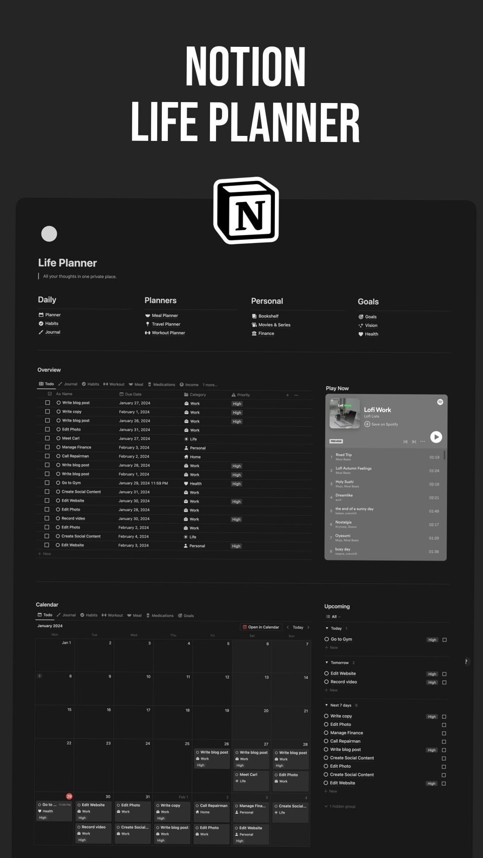Collapse the Today group in Upcoming

tap(327, 628)
